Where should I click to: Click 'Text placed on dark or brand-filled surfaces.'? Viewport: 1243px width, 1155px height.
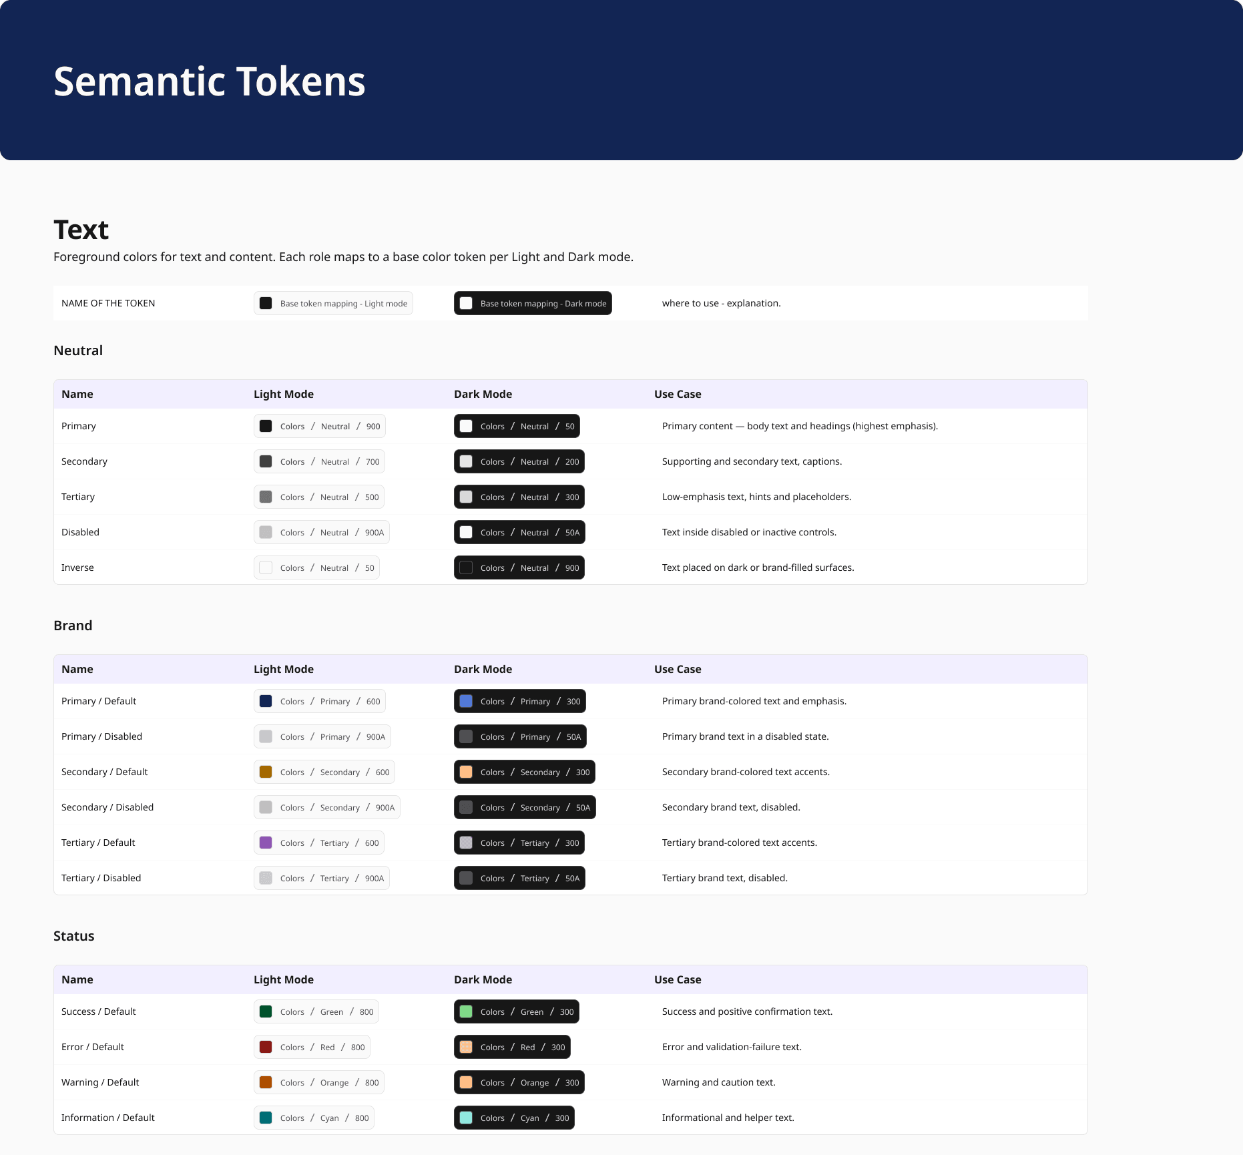(x=758, y=567)
